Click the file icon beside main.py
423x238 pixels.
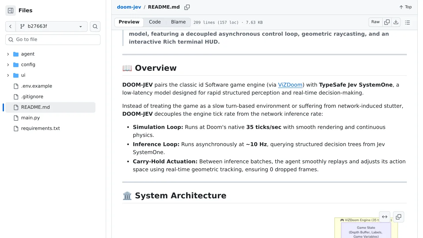coord(16,118)
